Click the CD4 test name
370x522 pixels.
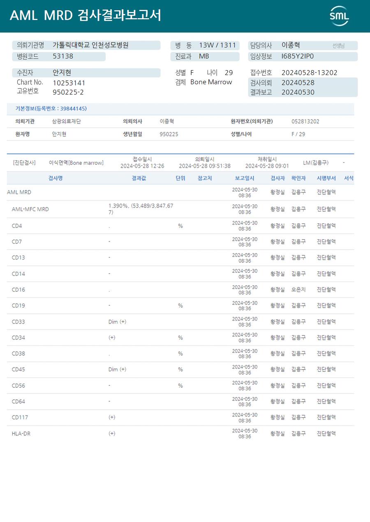coord(17,226)
